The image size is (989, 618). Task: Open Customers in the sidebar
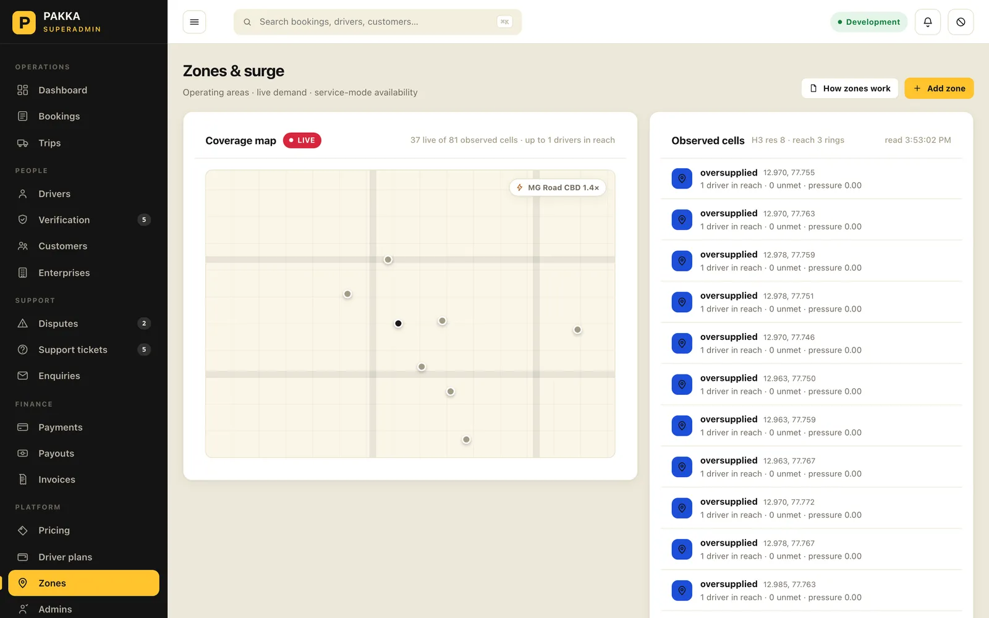(83, 246)
